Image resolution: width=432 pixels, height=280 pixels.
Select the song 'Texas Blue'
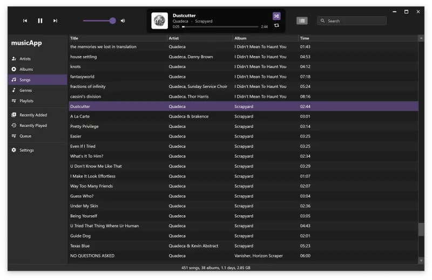click(244, 246)
